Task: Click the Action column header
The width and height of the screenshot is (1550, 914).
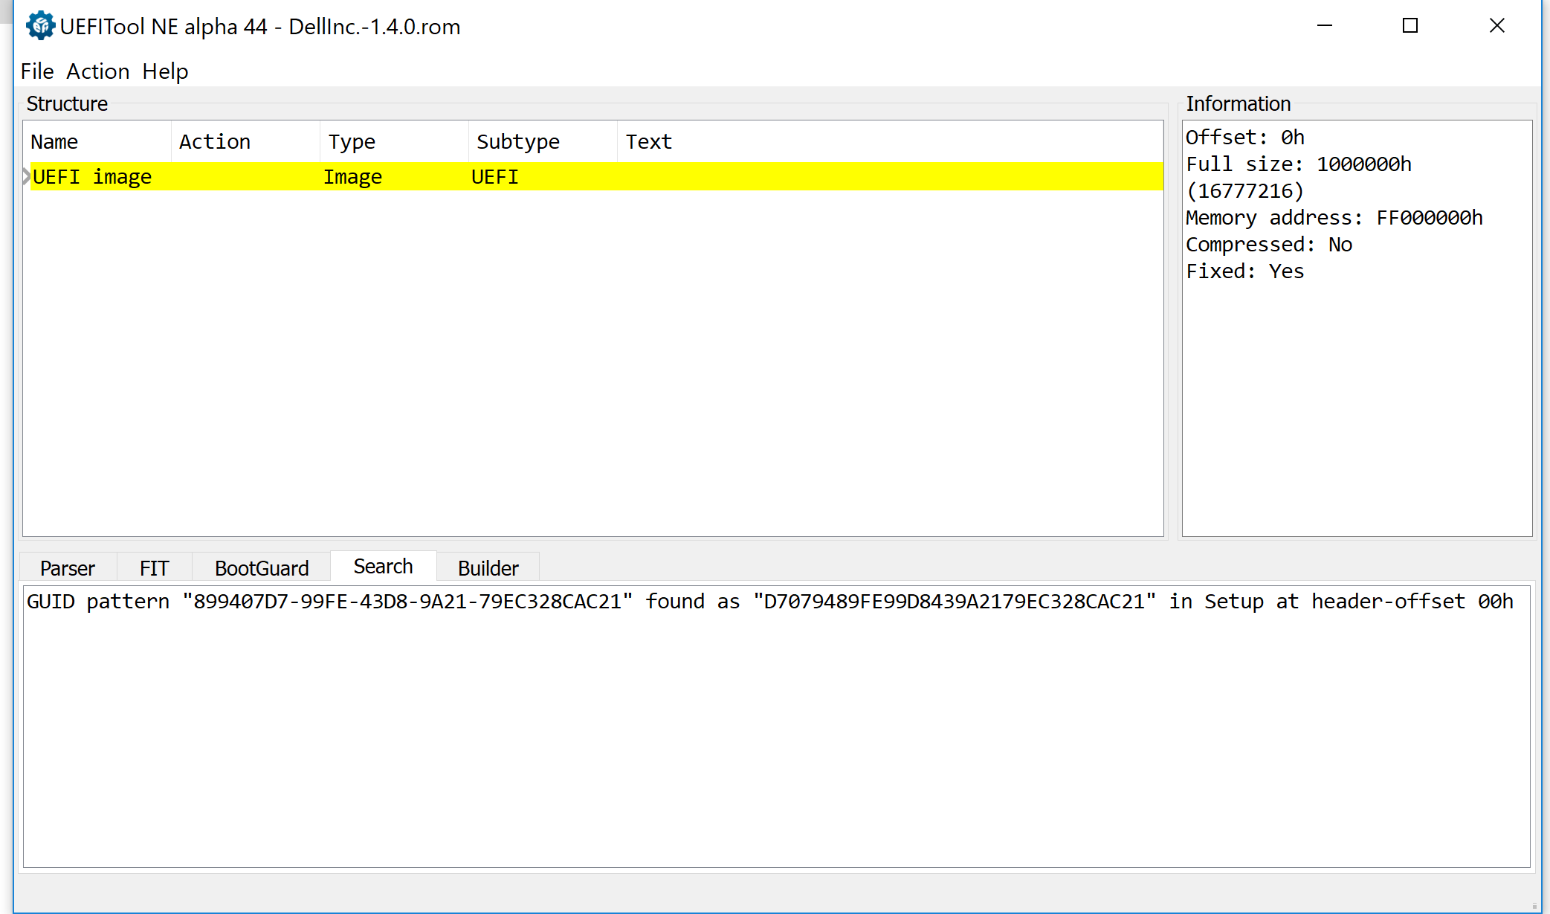Action: [215, 141]
